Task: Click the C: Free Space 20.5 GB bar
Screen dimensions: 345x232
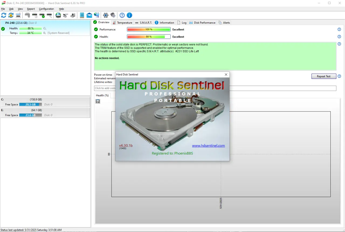Action: 30,104
